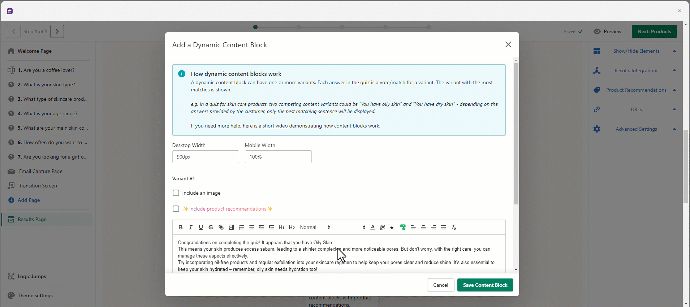Increase indent in the editor
The width and height of the screenshot is (690, 307).
pos(272,227)
